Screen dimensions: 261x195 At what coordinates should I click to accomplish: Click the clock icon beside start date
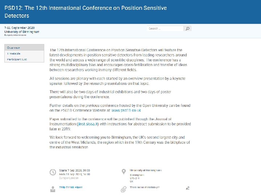click(x=53, y=172)
